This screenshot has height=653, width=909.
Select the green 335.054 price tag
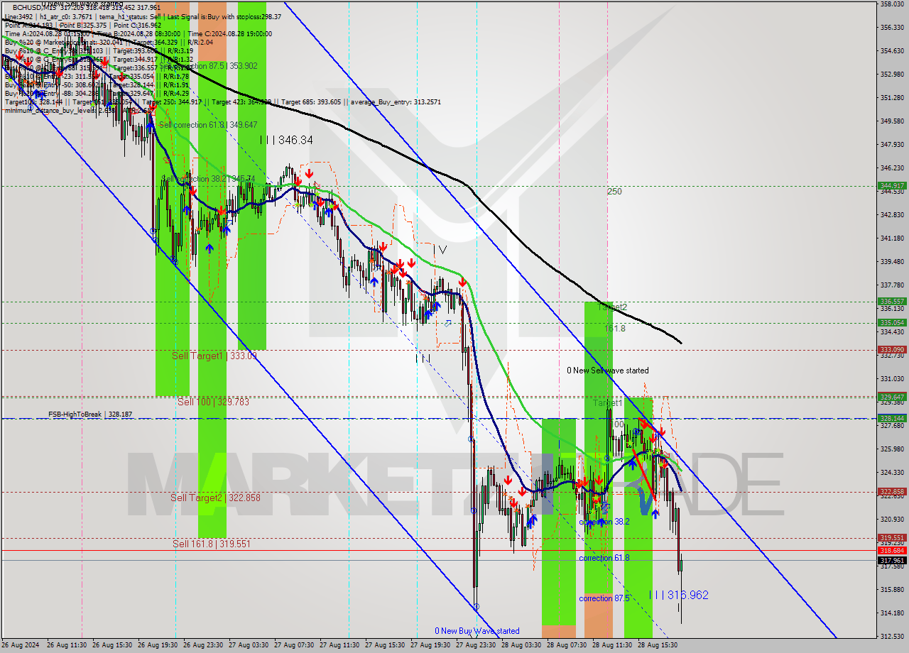point(892,322)
